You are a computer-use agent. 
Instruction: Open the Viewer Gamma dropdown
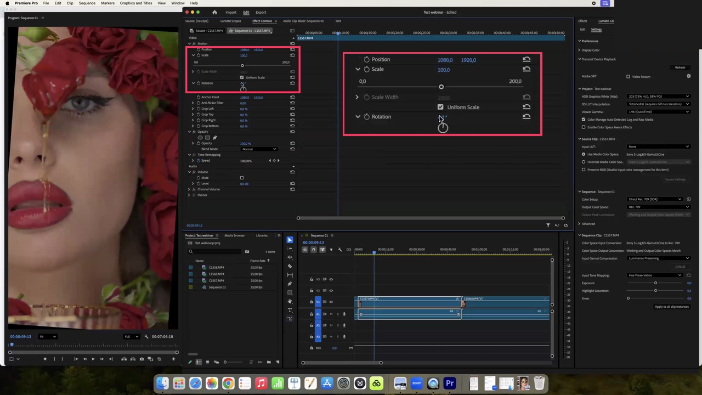click(659, 112)
